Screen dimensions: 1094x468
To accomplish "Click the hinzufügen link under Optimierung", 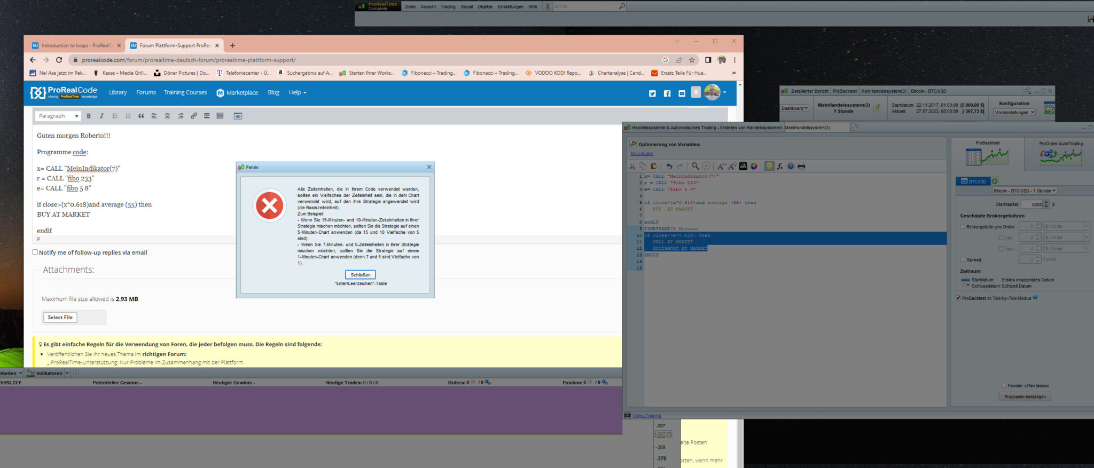I will [x=642, y=154].
